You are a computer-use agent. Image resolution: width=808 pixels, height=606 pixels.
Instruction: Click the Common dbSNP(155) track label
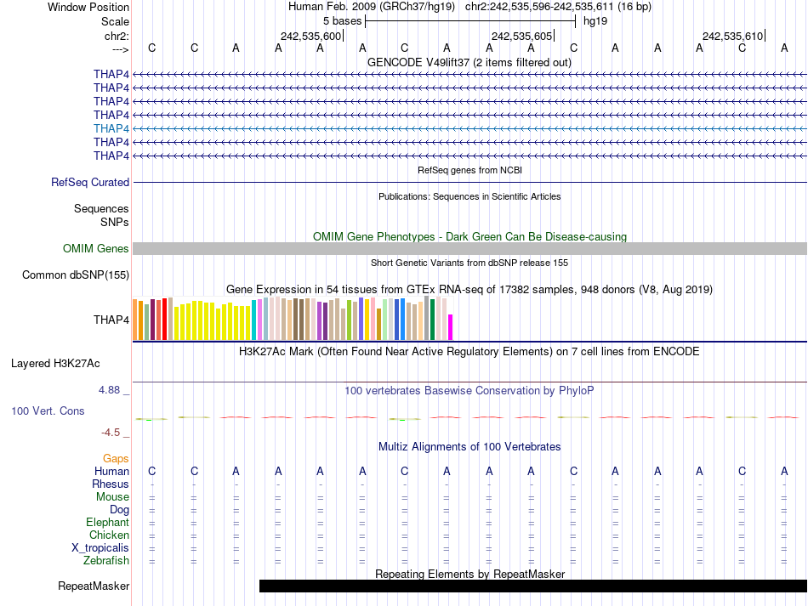(76, 275)
